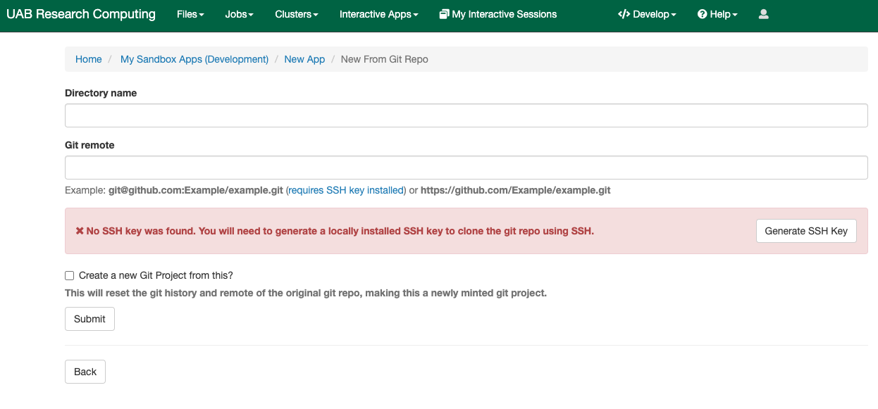Focus the Directory name text field
878x409 pixels.
pyautogui.click(x=466, y=115)
